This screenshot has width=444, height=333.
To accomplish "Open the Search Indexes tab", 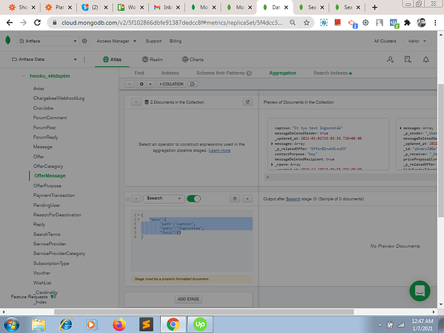I will click(x=331, y=72).
